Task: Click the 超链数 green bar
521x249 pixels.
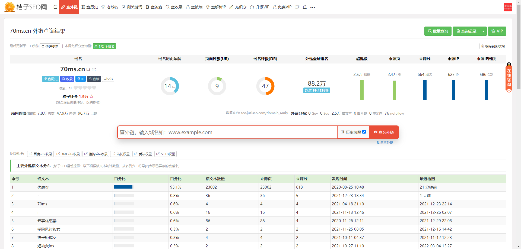Action: [362, 90]
